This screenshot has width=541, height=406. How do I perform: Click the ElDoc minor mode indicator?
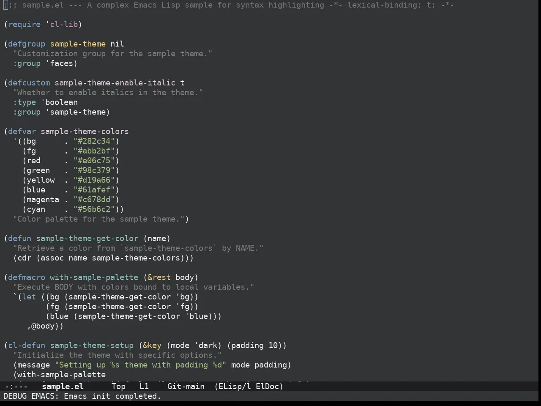(x=270, y=386)
